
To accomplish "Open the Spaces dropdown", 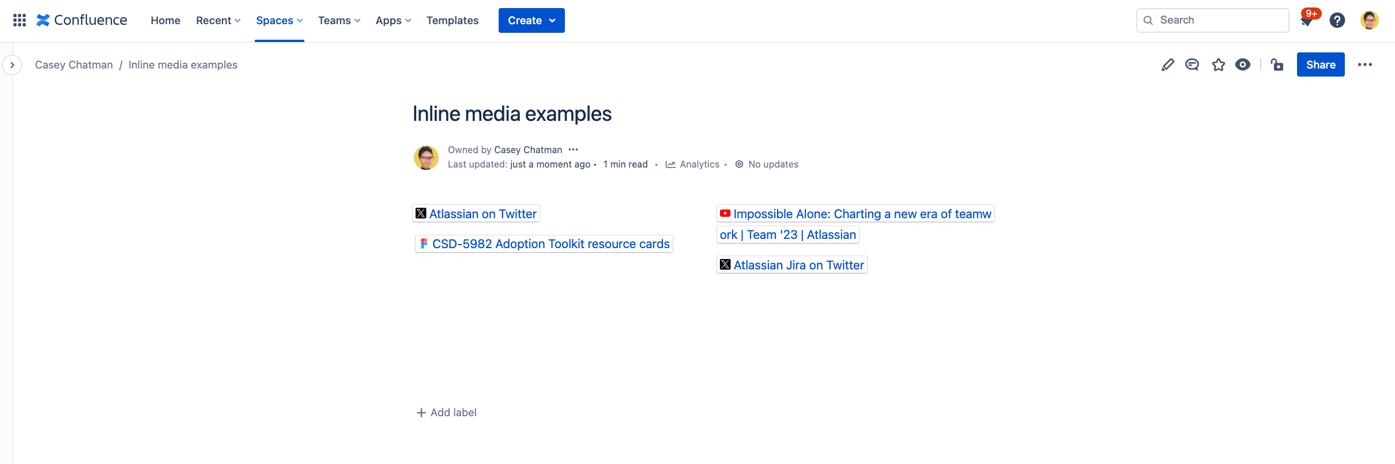I will 279,20.
